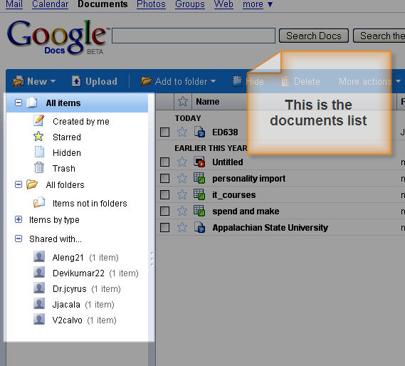Go to Mail in top navigation
This screenshot has width=405, height=366.
coord(14,4)
